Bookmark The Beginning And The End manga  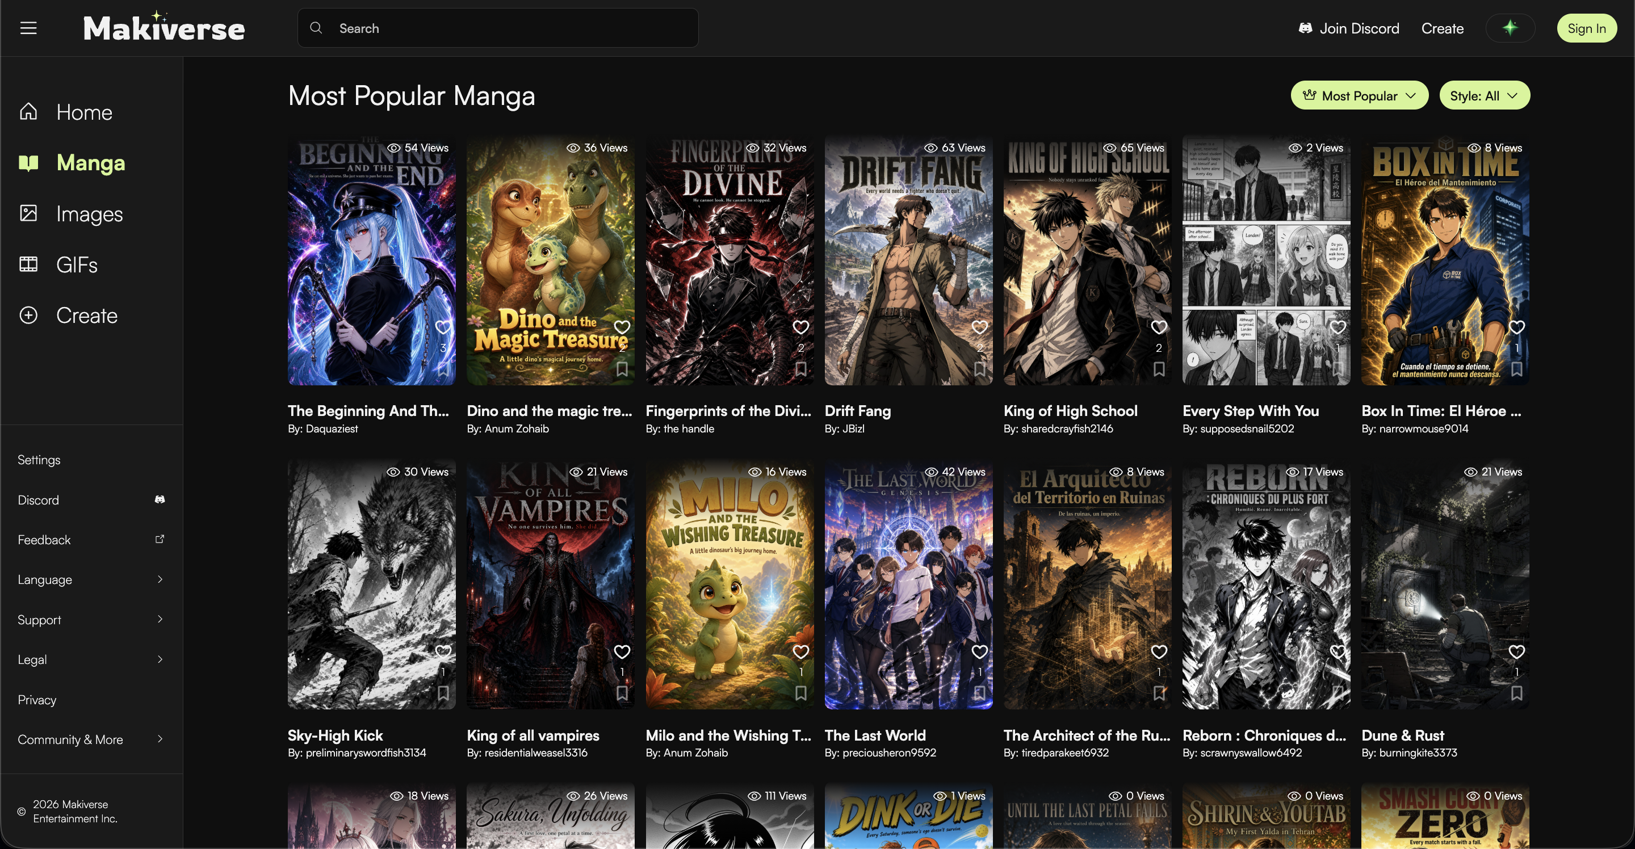pos(443,369)
